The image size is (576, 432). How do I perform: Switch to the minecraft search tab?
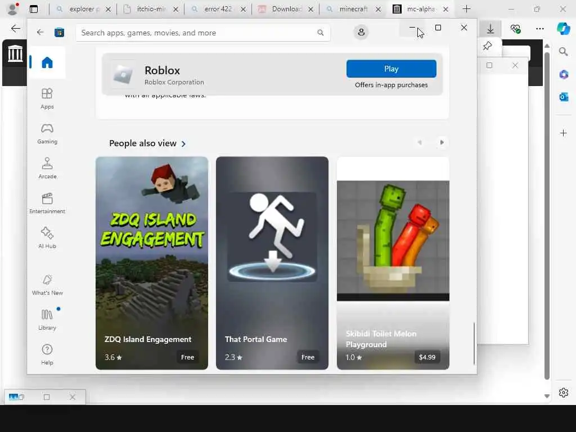(x=353, y=9)
